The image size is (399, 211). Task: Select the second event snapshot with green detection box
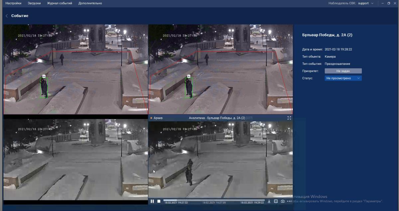(220, 69)
